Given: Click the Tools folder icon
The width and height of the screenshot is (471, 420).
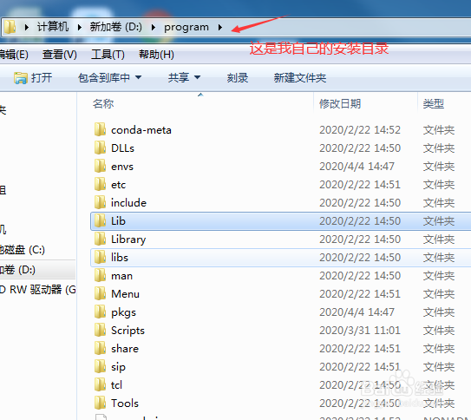Looking at the screenshot, I should tap(100, 403).
